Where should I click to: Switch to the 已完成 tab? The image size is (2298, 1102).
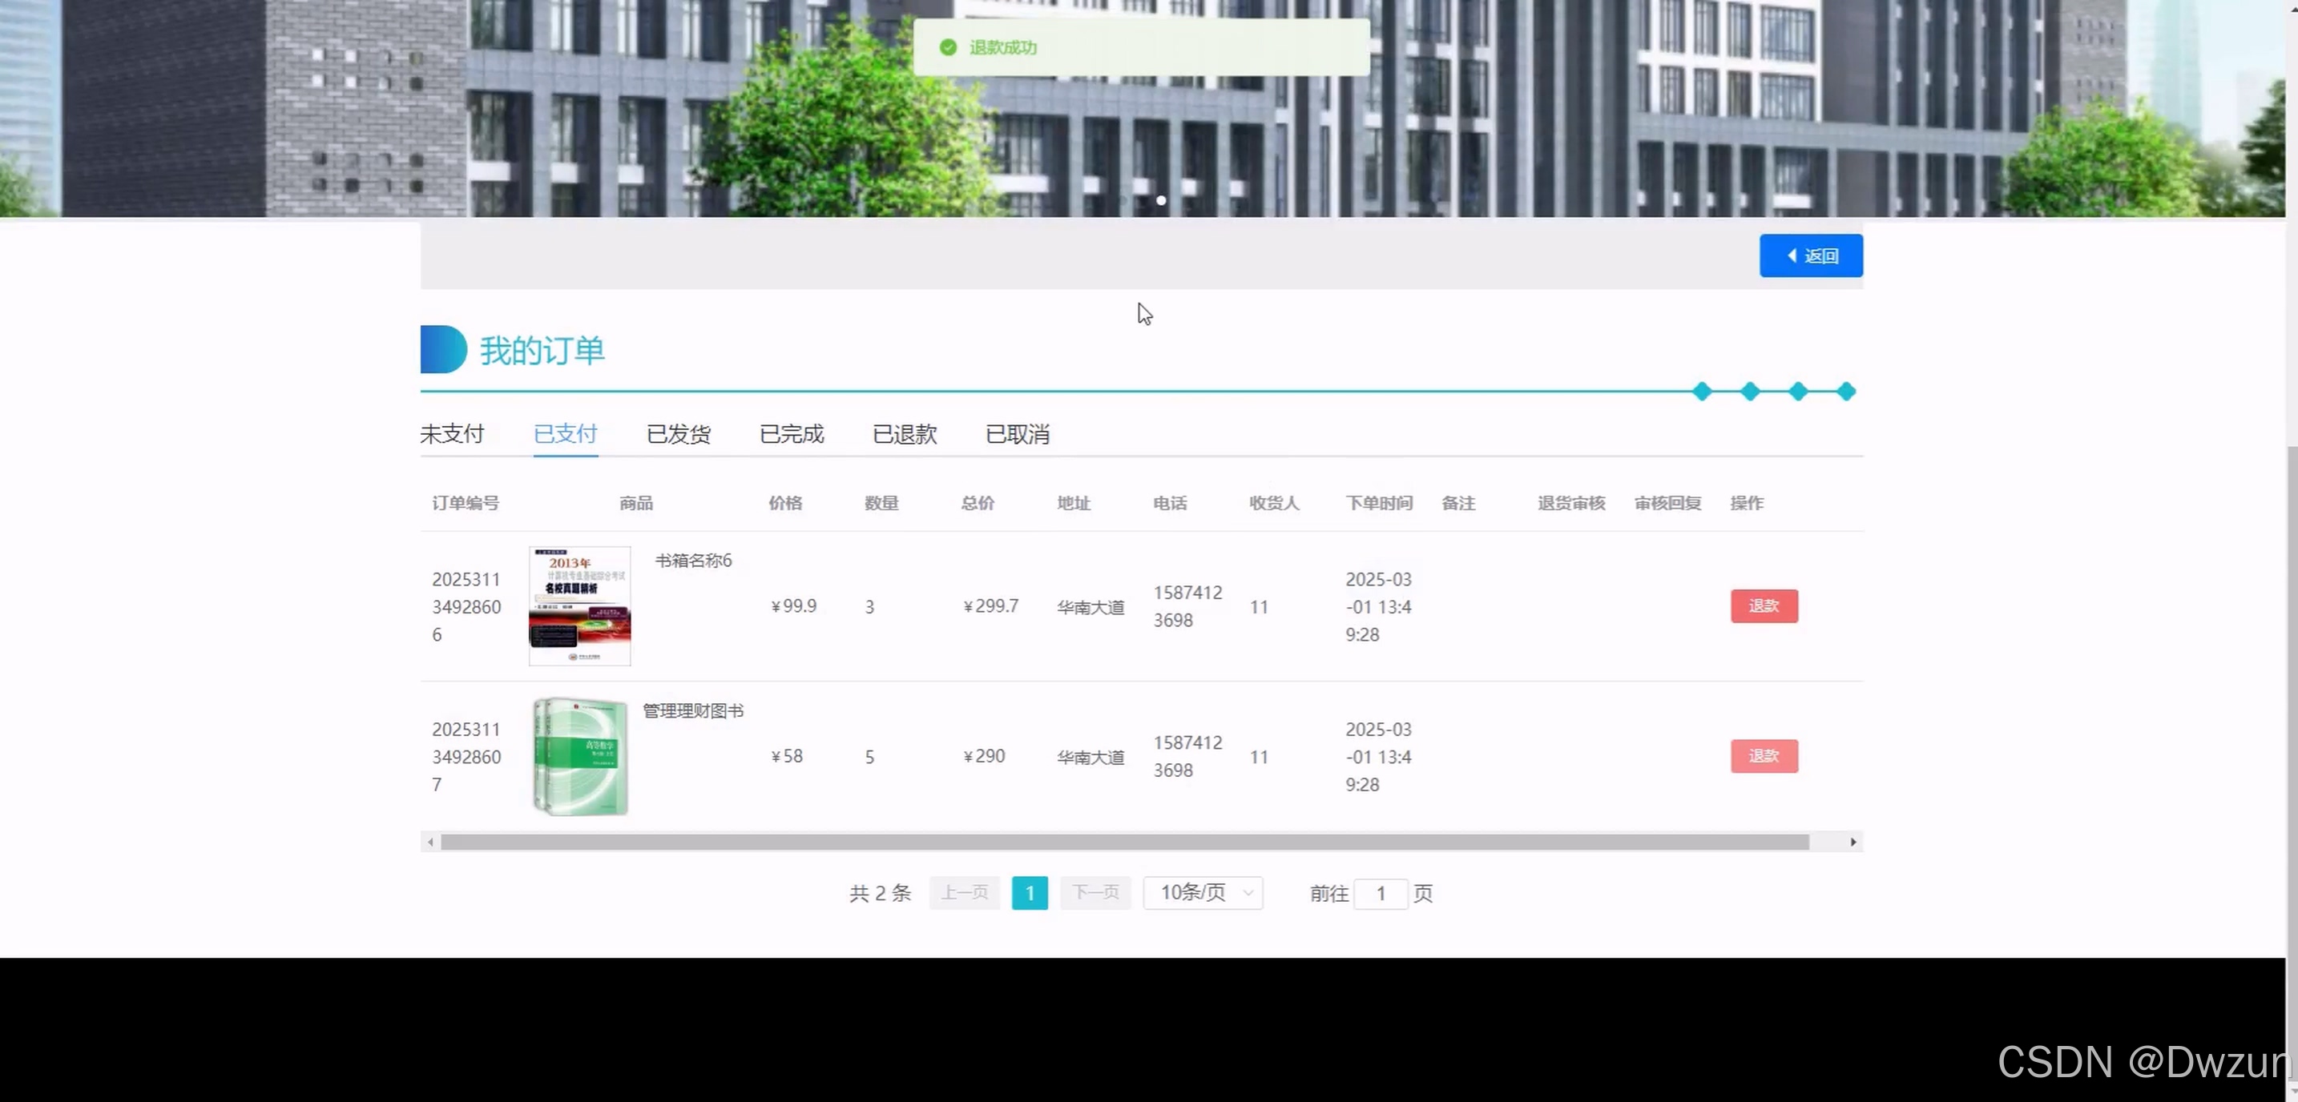(x=792, y=434)
